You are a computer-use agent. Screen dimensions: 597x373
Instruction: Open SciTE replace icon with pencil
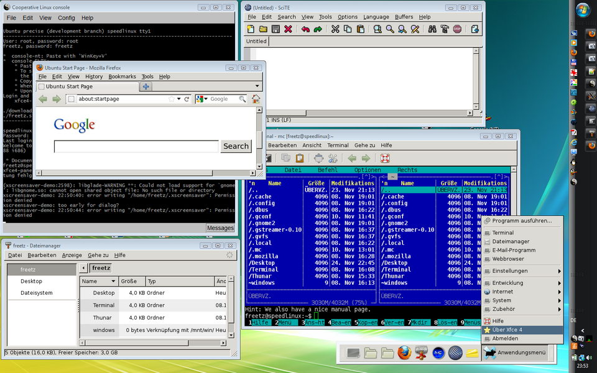tap(415, 29)
